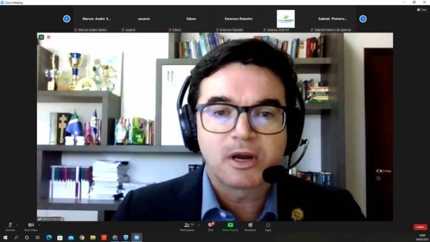Viewport: 430px width, 242px height.
Task: Launch Google Chrome from taskbar
Action: (82, 237)
